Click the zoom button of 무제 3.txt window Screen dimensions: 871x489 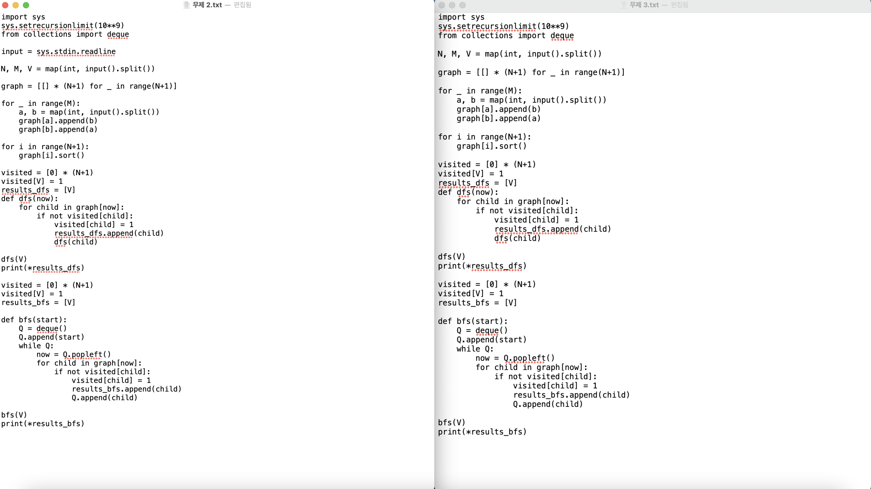point(463,5)
